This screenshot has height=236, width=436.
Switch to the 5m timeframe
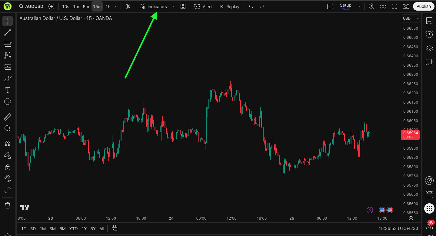click(86, 6)
